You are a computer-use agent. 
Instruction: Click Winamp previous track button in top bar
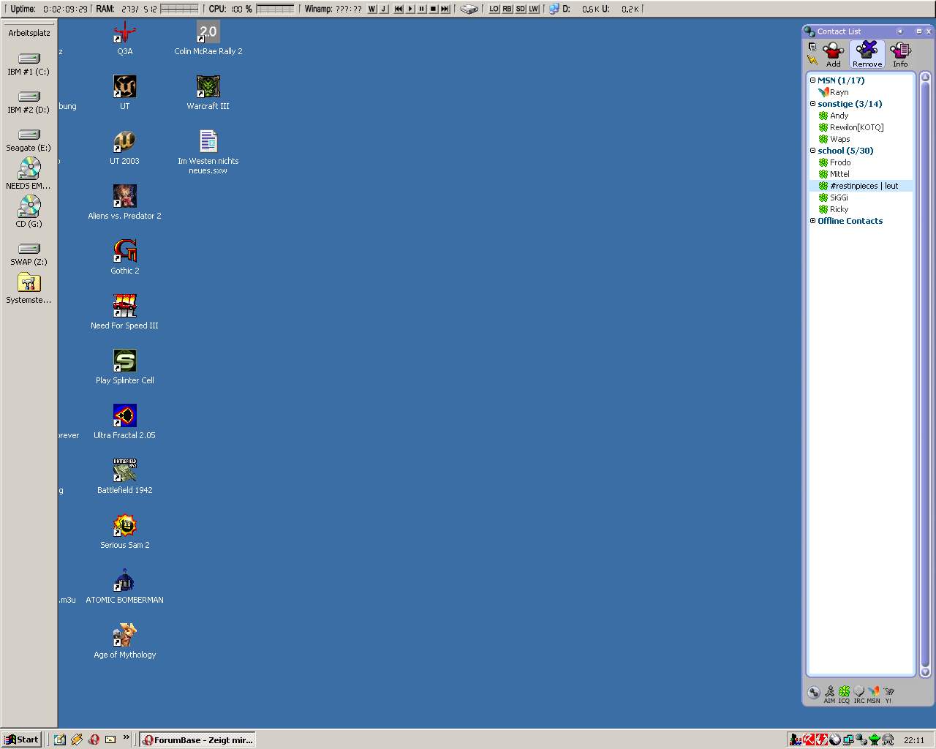[399, 9]
